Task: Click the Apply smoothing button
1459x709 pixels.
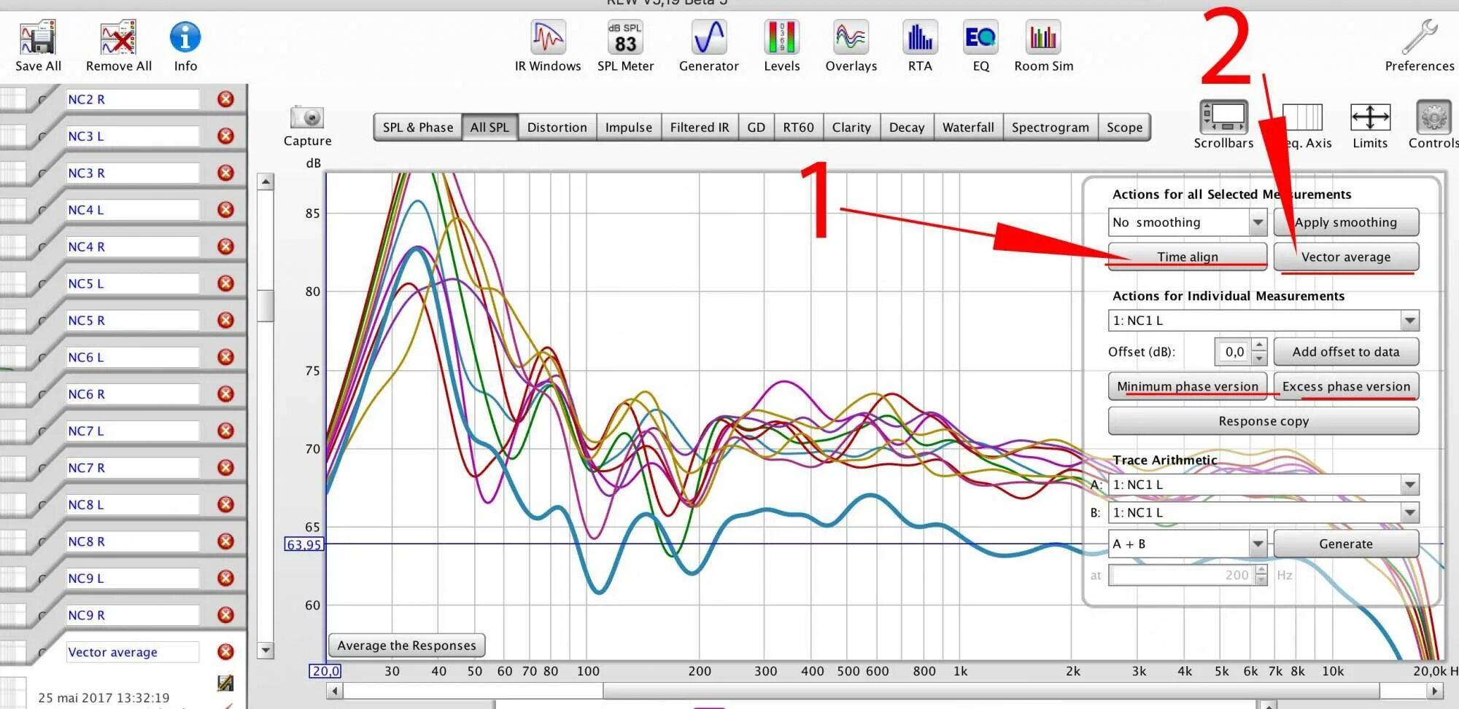Action: 1346,222
